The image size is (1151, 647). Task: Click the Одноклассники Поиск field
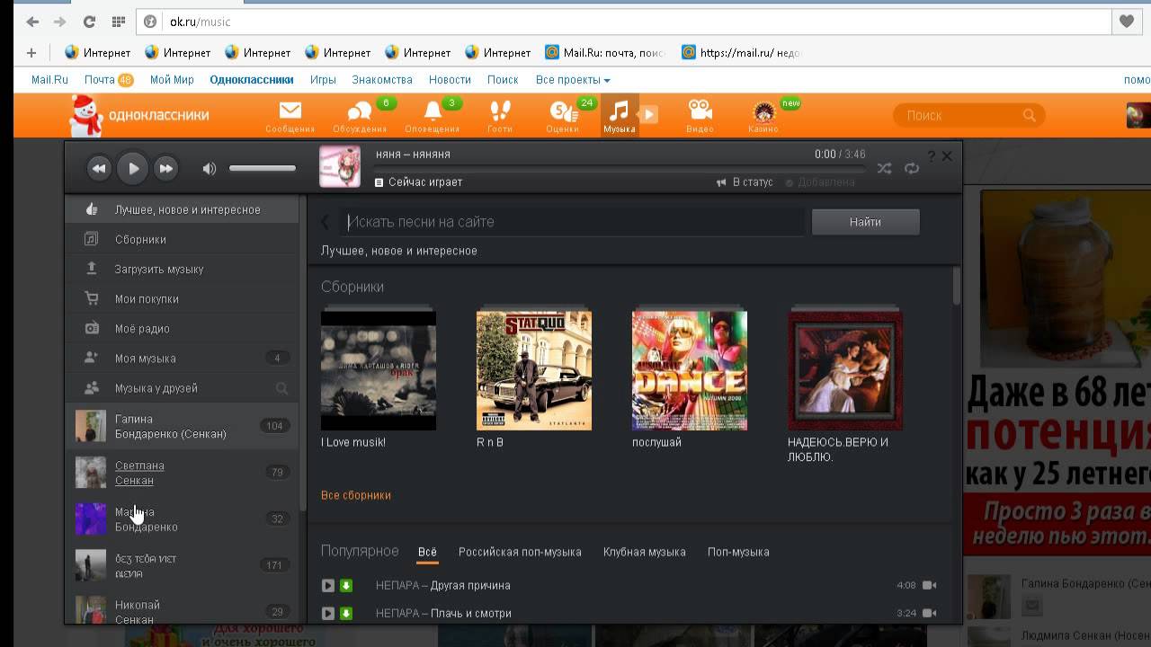(969, 115)
